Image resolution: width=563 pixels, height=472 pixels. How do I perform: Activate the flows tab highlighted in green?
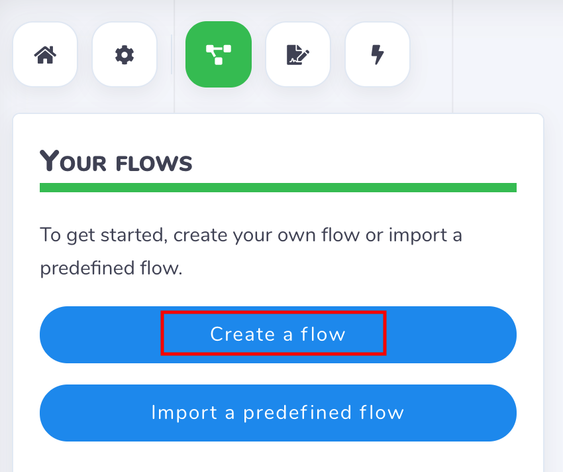[219, 54]
